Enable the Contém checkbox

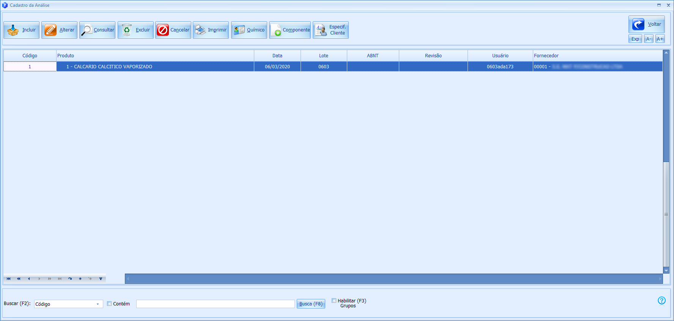tap(109, 304)
